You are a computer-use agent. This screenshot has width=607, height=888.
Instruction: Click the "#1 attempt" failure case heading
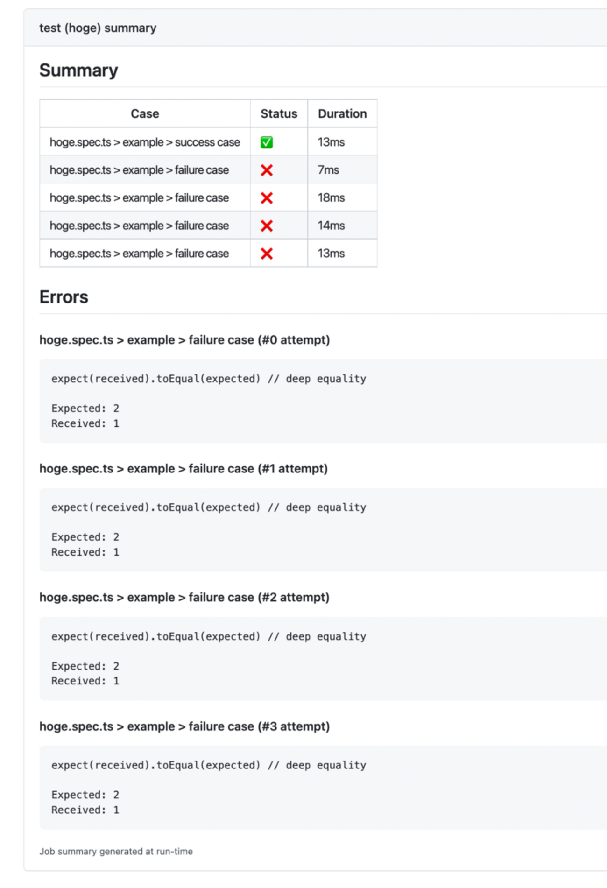coord(184,469)
